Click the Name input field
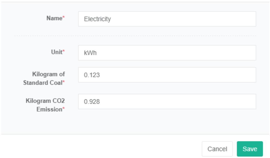The height and width of the screenshot is (158, 270). coord(167,19)
